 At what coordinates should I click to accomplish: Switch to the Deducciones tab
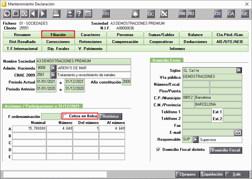(x=195, y=41)
